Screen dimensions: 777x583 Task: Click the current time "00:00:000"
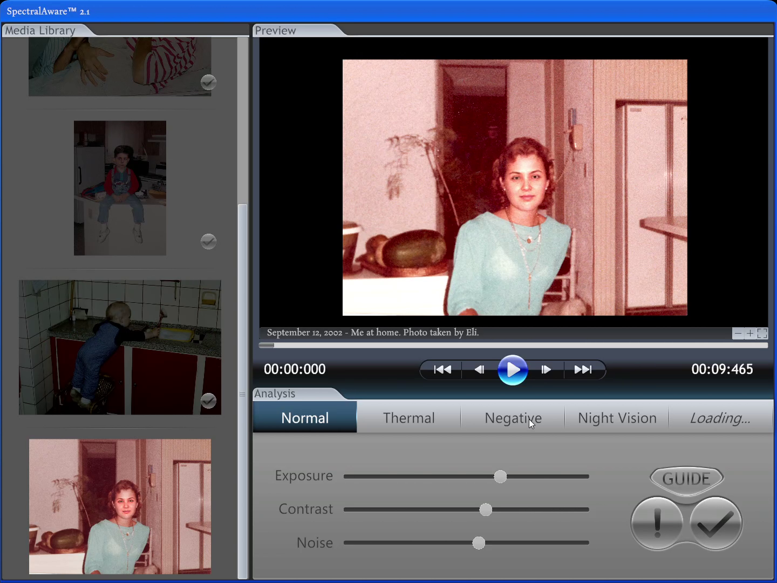pos(295,369)
